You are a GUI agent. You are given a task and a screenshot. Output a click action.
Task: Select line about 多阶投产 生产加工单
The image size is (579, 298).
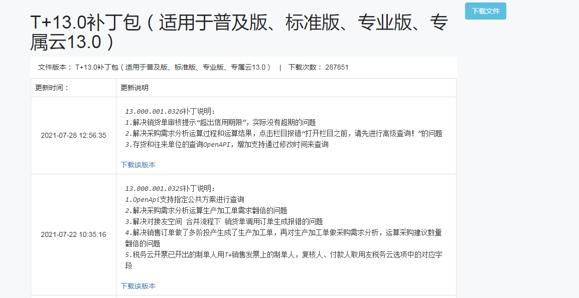tap(283, 238)
